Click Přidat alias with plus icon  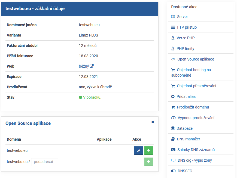point(186,96)
